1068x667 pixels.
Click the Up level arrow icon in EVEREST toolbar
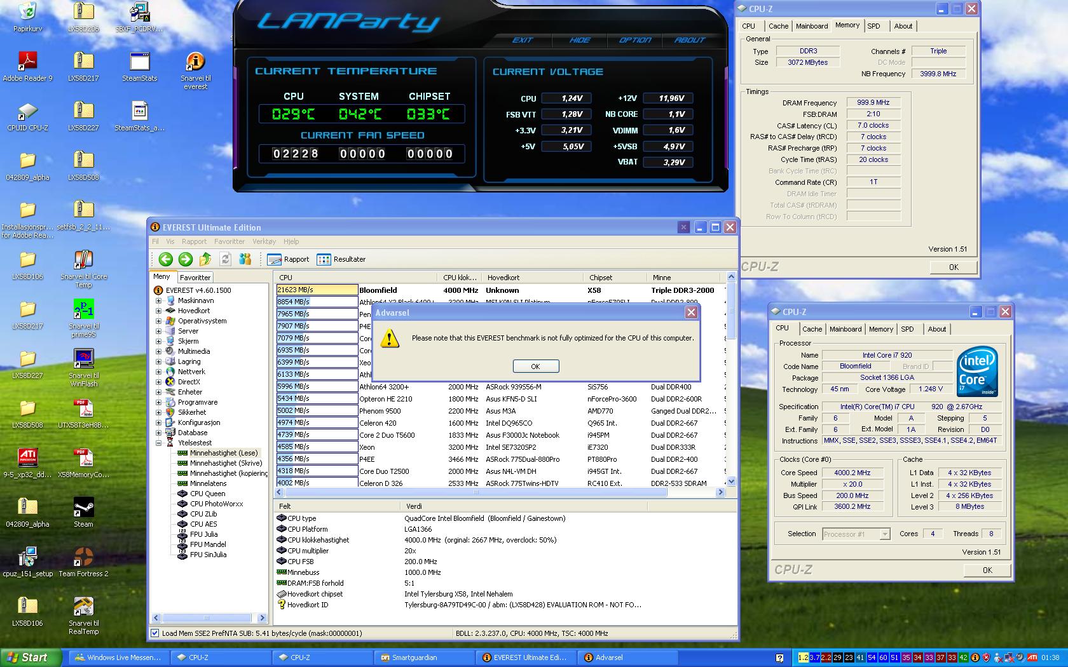(205, 259)
